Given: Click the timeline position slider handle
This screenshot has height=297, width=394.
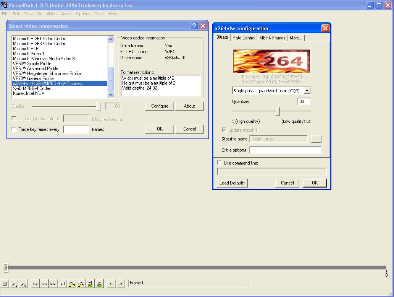Looking at the screenshot, I should pos(6,268).
